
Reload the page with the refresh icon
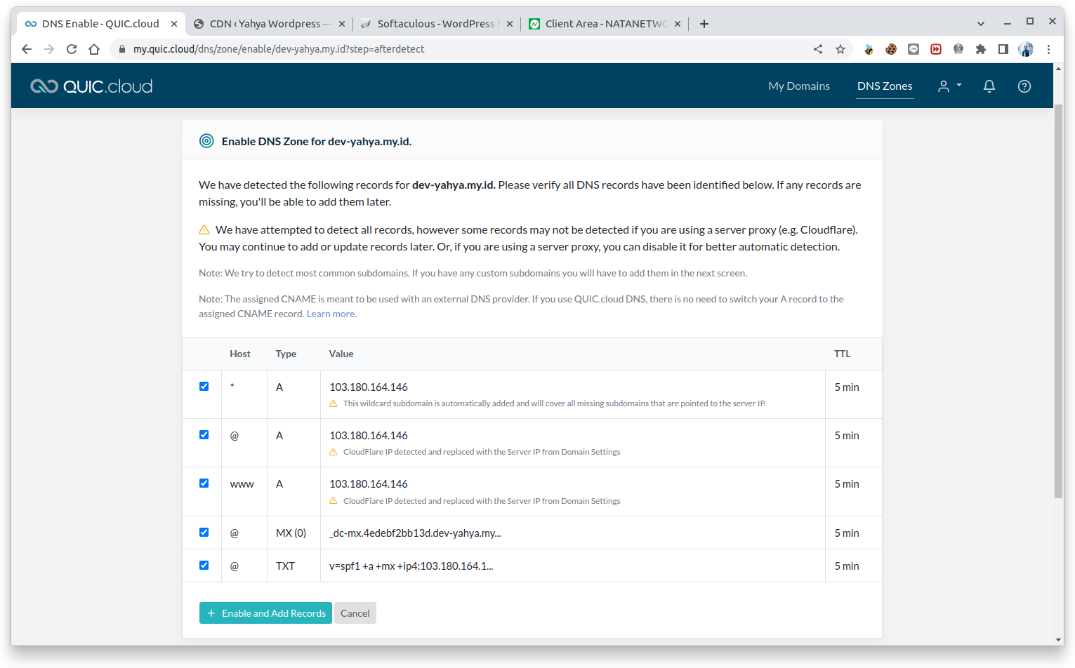72,49
